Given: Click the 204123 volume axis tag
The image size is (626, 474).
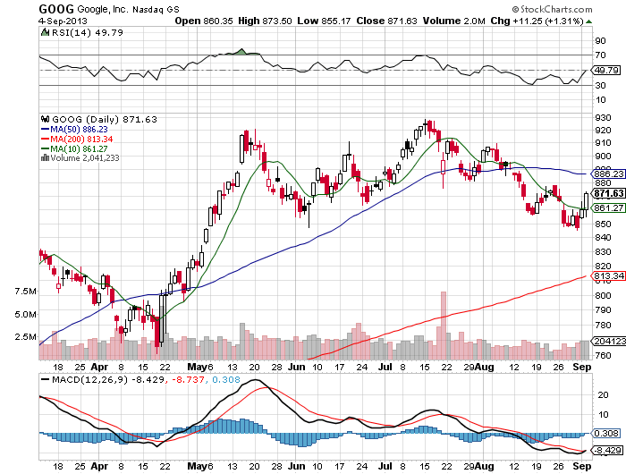Looking at the screenshot, I should tap(609, 341).
